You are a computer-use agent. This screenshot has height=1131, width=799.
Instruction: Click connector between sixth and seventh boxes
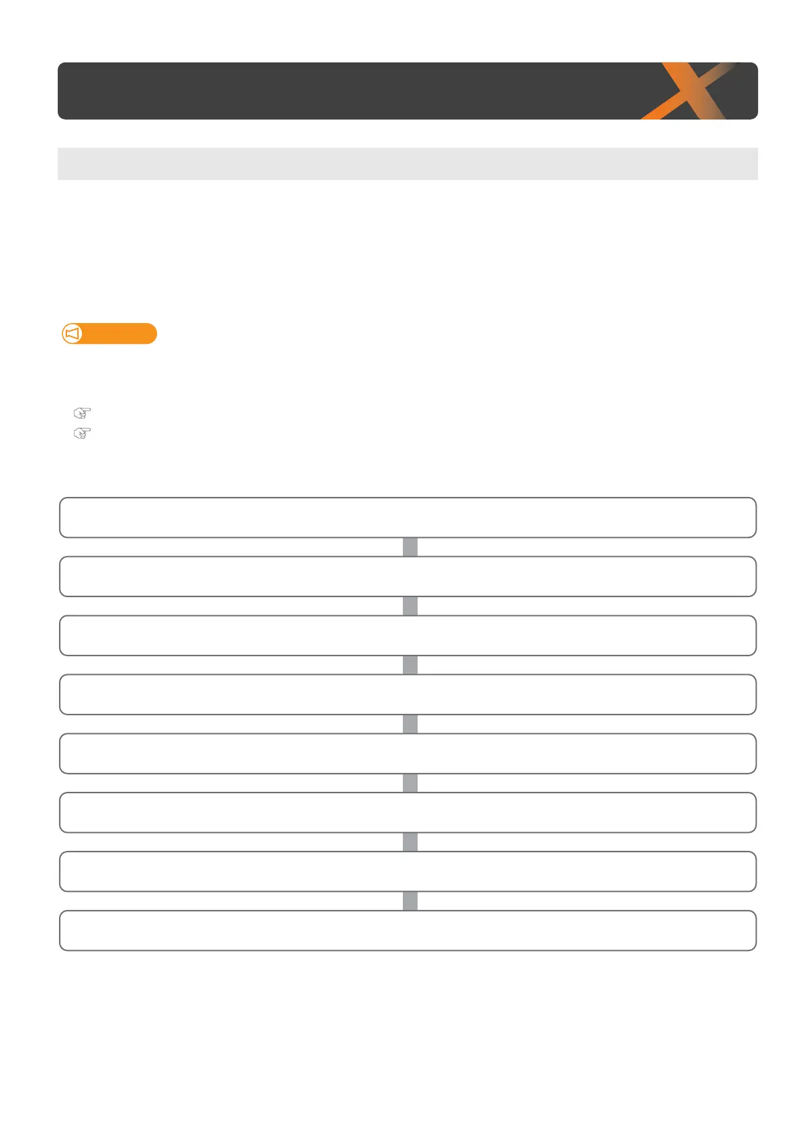click(x=410, y=842)
